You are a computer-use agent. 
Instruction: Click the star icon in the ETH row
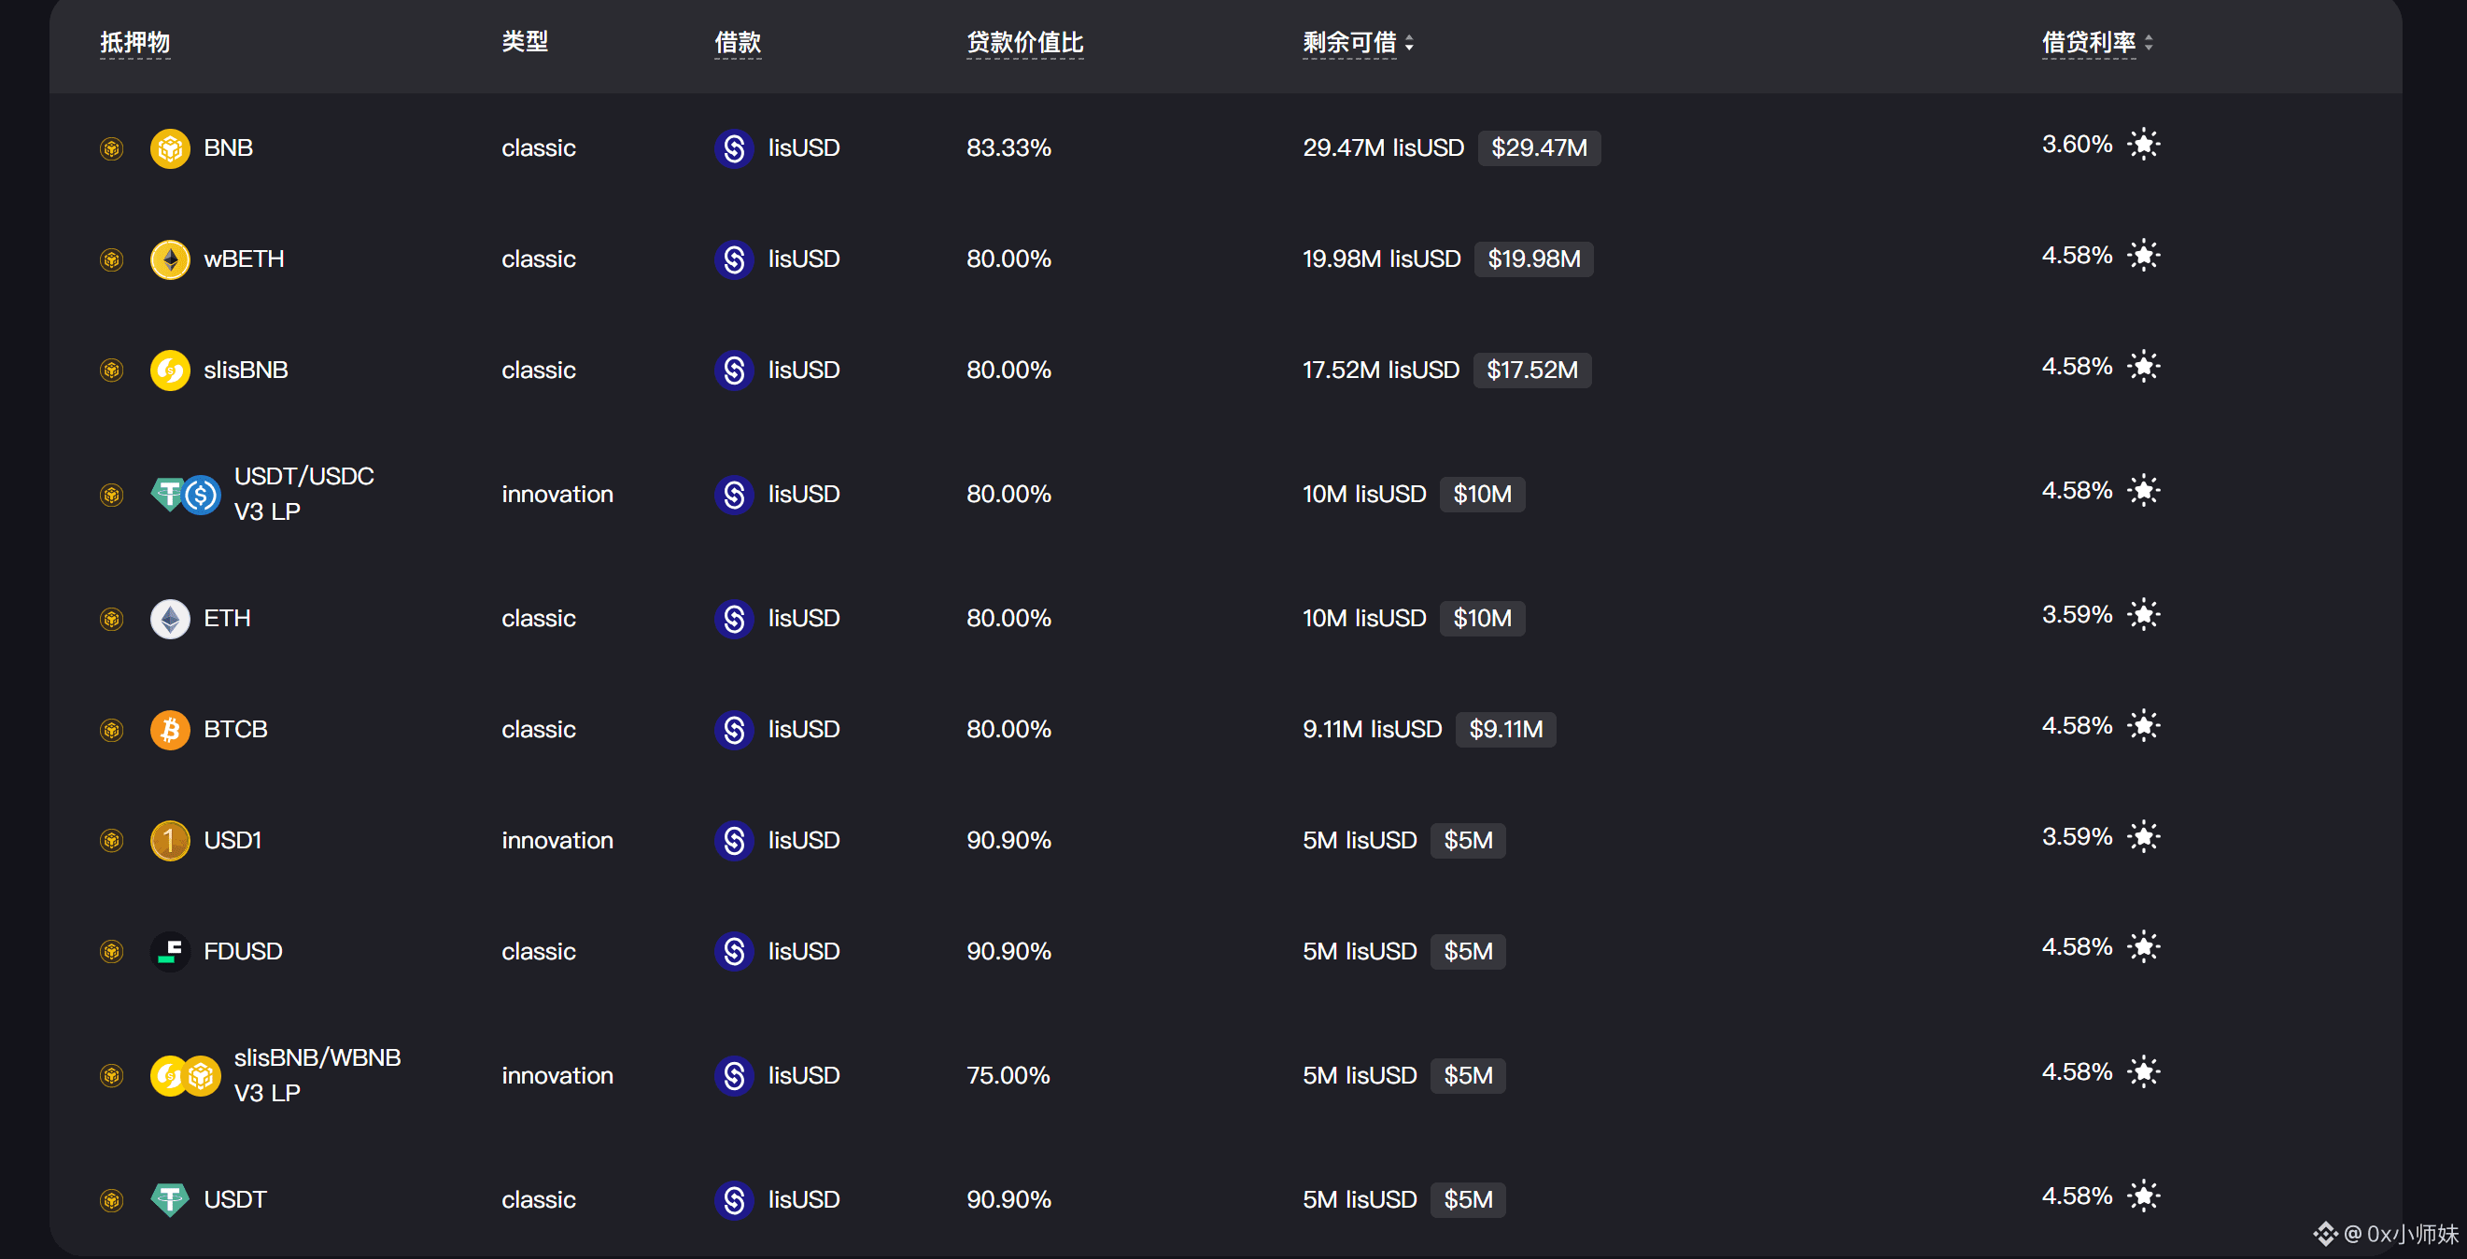[2143, 615]
